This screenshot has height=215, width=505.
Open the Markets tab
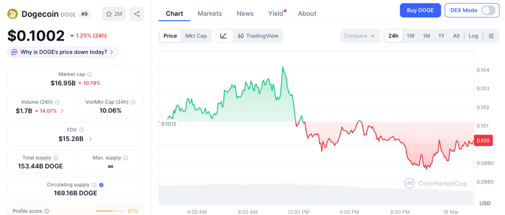pyautogui.click(x=210, y=13)
